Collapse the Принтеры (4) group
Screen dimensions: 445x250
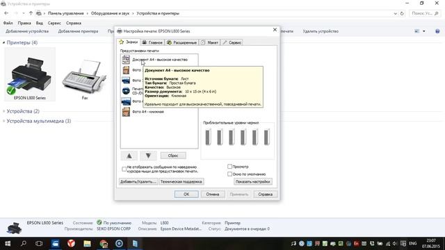[x=3, y=42]
